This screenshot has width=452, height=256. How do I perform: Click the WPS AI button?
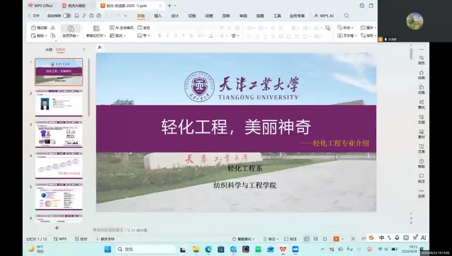tap(324, 16)
